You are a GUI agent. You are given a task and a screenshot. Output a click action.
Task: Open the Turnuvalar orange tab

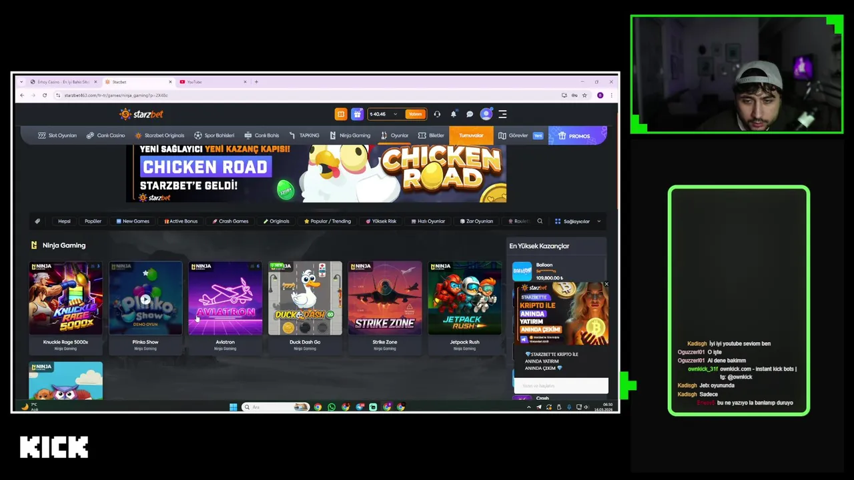point(471,135)
